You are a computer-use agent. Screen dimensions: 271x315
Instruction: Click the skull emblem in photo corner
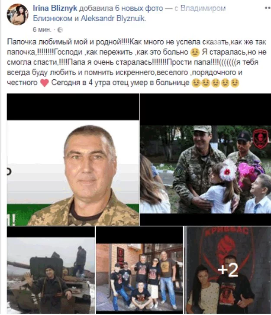pyautogui.click(x=260, y=139)
